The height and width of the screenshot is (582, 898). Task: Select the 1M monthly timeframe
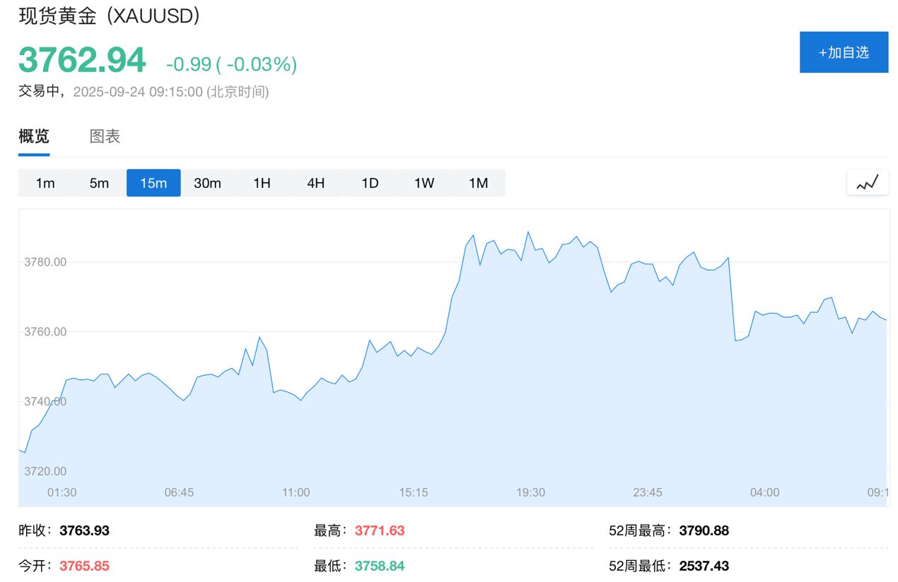478,183
